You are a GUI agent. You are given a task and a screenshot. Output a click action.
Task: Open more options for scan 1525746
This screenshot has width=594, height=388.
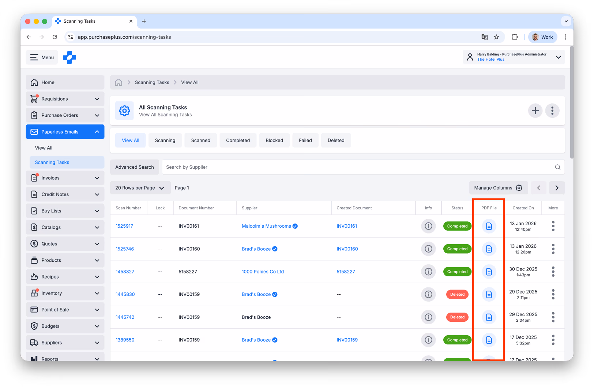coord(553,249)
